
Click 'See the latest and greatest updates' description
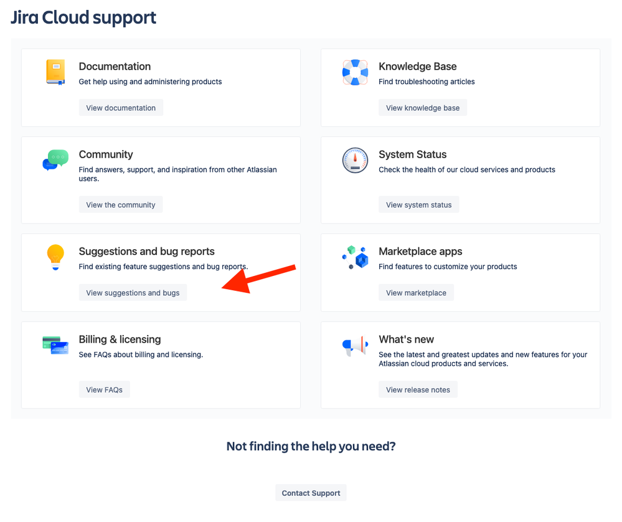tap(483, 359)
